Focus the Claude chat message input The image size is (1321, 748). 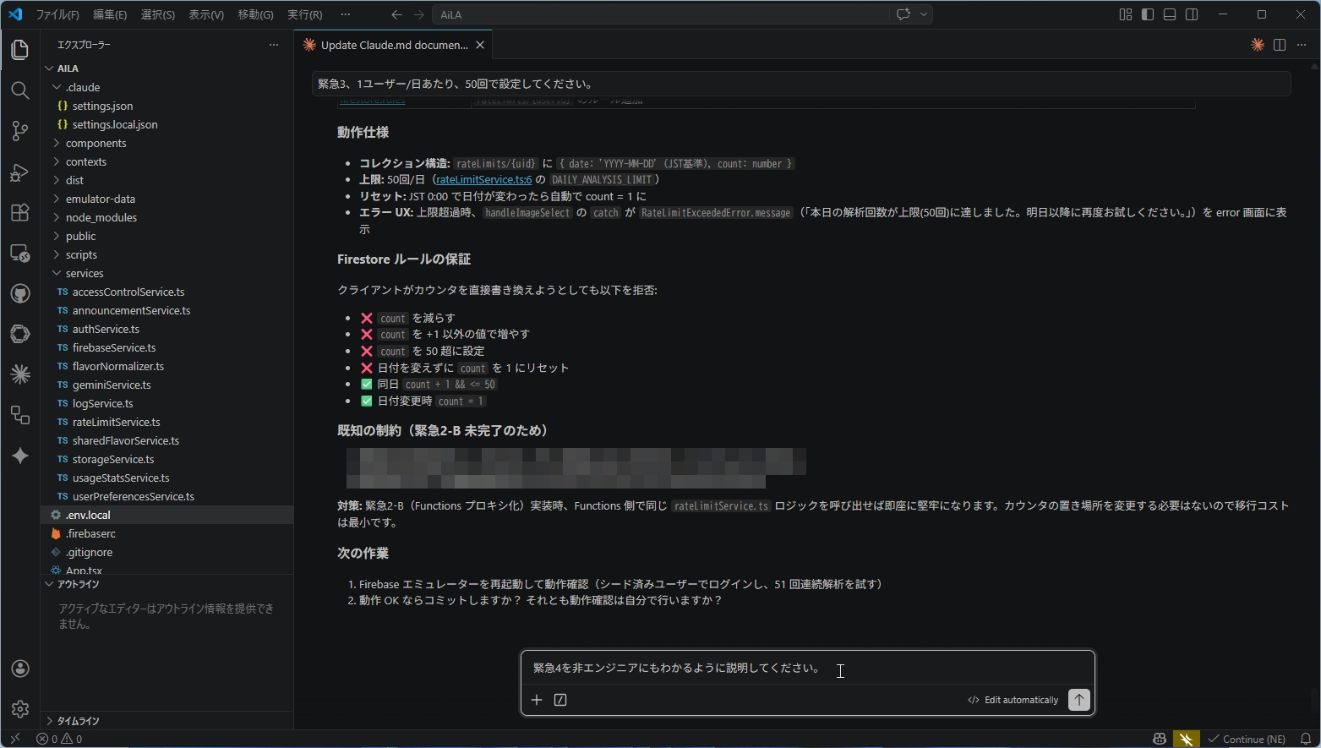[807, 668]
